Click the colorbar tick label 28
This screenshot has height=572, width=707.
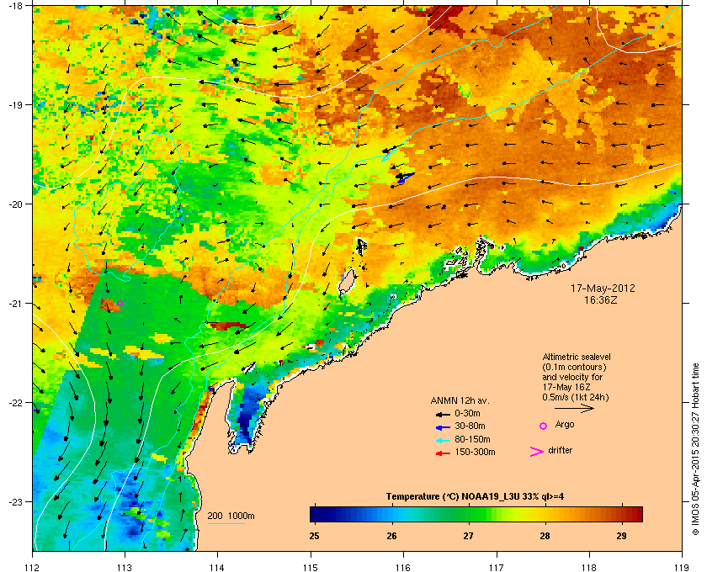coord(545,536)
